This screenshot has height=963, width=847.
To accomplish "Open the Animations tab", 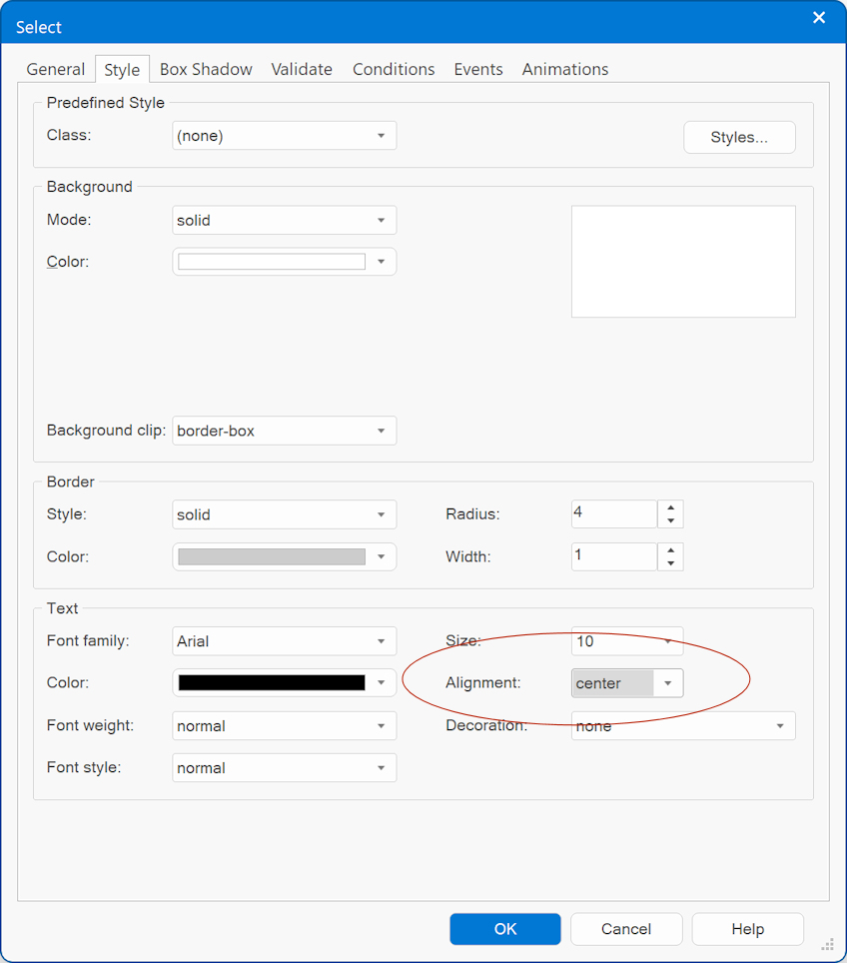I will click(565, 69).
